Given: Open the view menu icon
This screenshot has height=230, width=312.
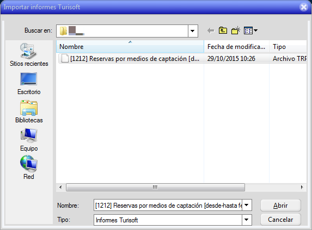Looking at the screenshot, I should (x=250, y=30).
